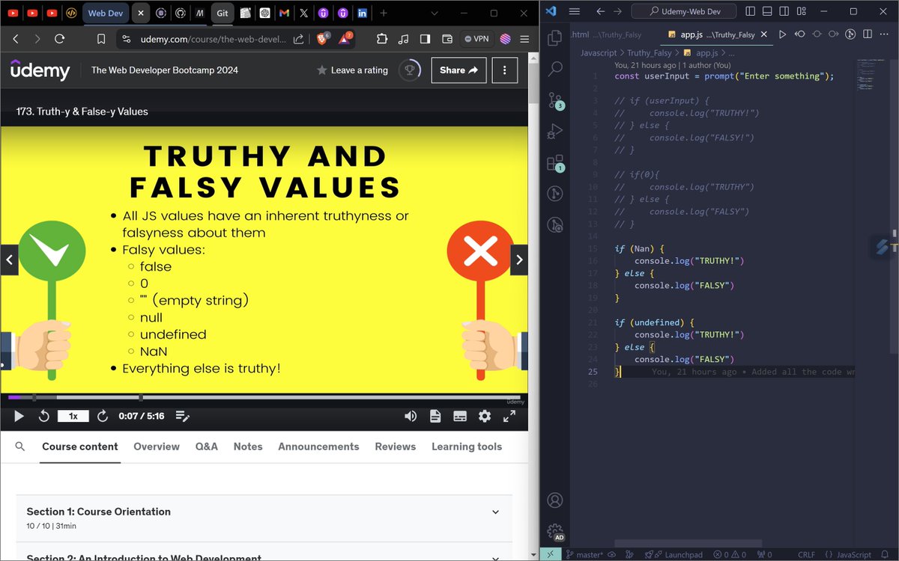Toggle the Brave VPN button
Viewport: 899px width, 561px height.
pos(475,39)
